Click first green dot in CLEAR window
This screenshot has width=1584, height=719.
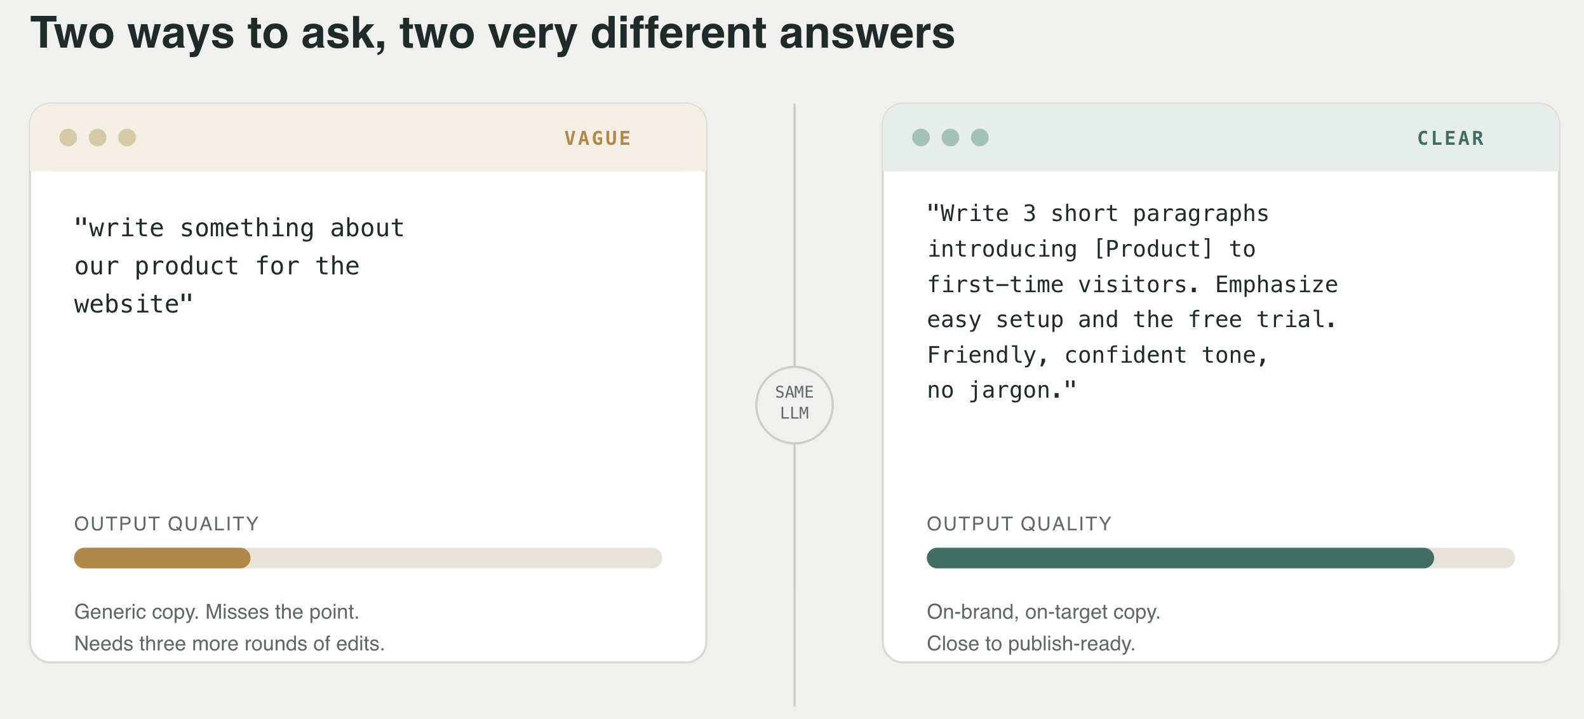[921, 137]
